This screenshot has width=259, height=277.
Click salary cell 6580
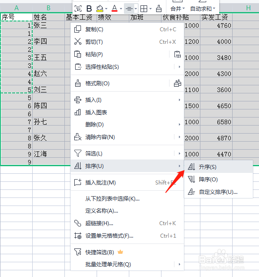(x=216, y=122)
